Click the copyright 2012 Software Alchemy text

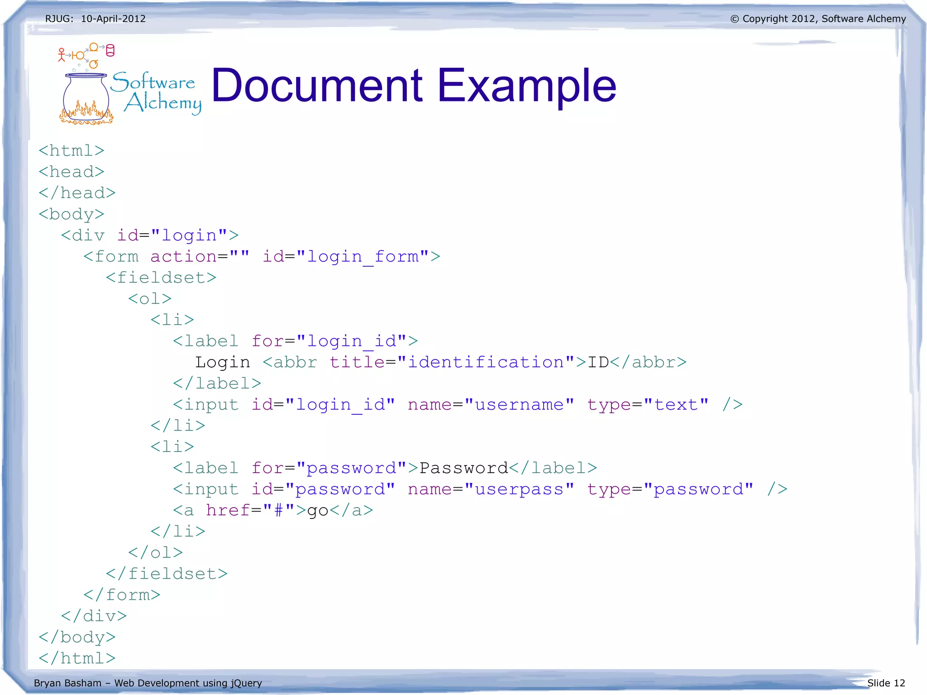[x=818, y=19]
